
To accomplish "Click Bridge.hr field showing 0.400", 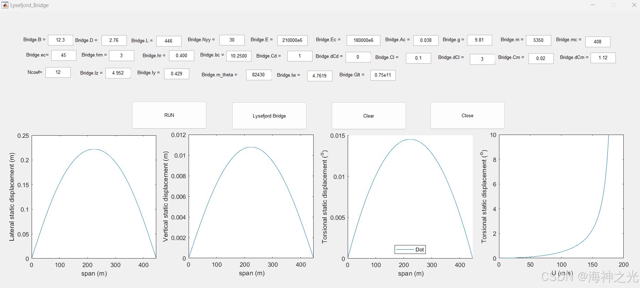I will tap(181, 55).
